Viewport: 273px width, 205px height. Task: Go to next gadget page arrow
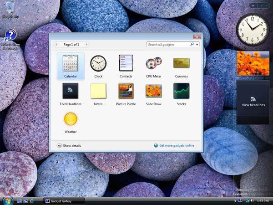point(86,45)
